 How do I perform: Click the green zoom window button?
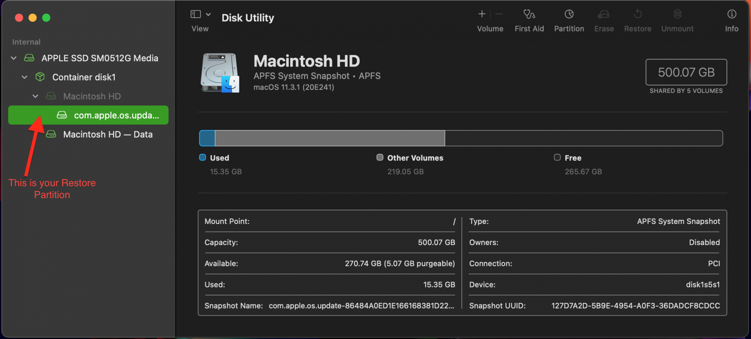(x=46, y=18)
